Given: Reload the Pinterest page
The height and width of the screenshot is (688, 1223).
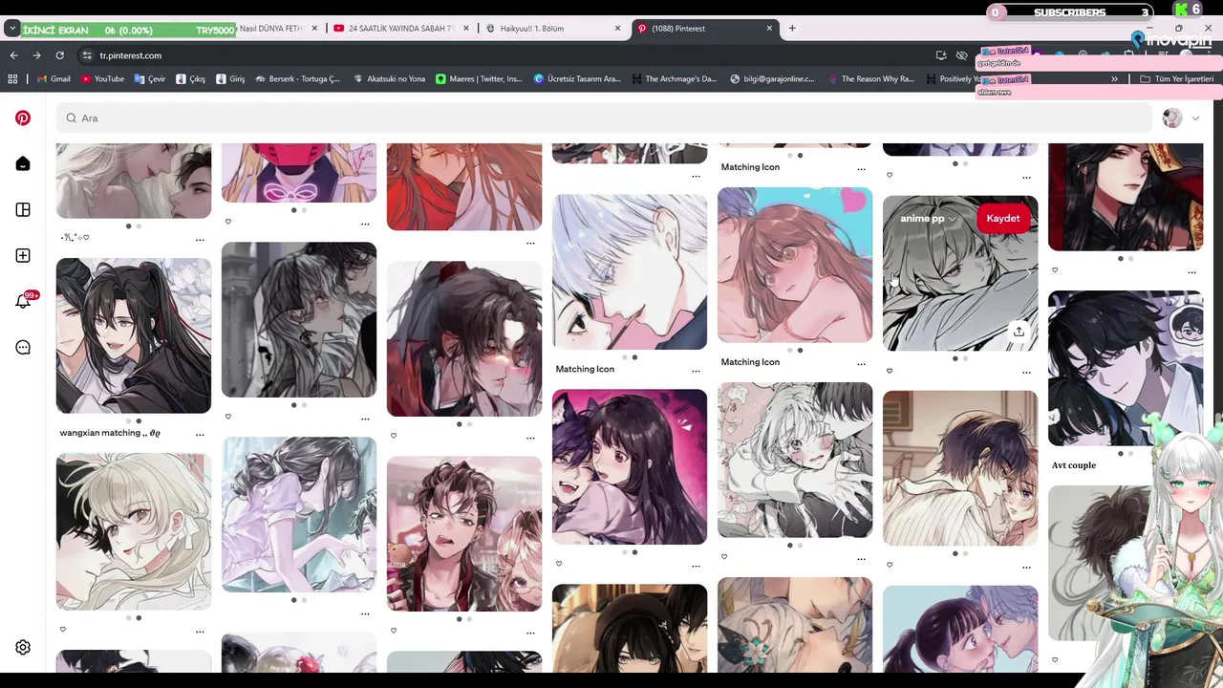Looking at the screenshot, I should pos(59,55).
